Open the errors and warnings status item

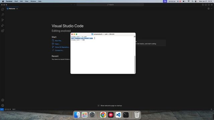point(8,109)
